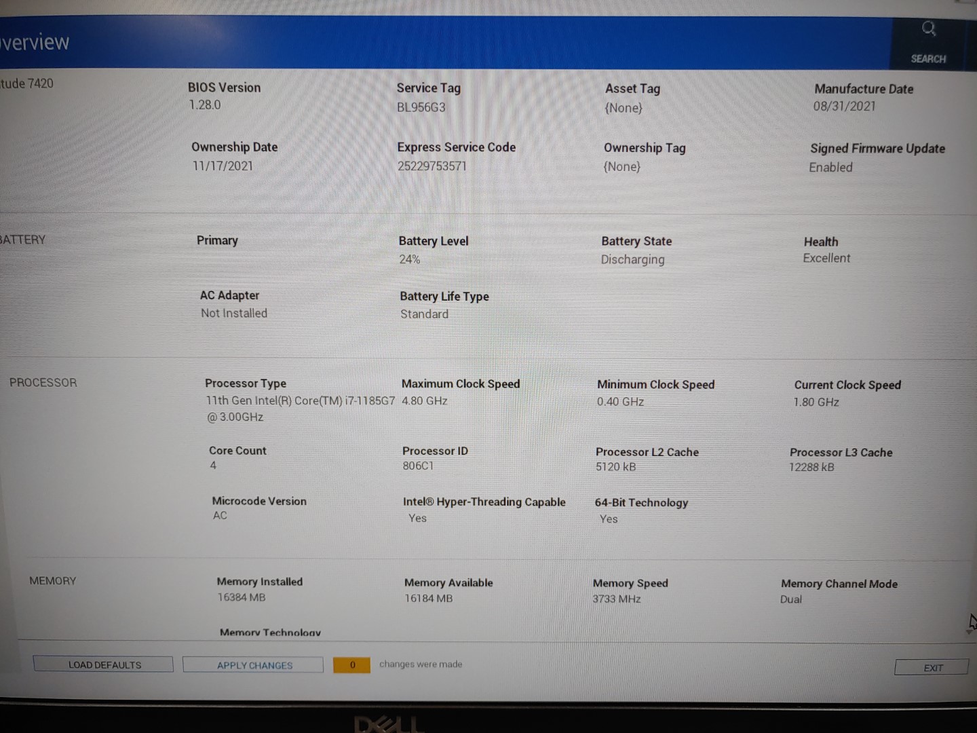The image size is (977, 733).
Task: Click the Microcode Version AC value
Action: click(220, 516)
